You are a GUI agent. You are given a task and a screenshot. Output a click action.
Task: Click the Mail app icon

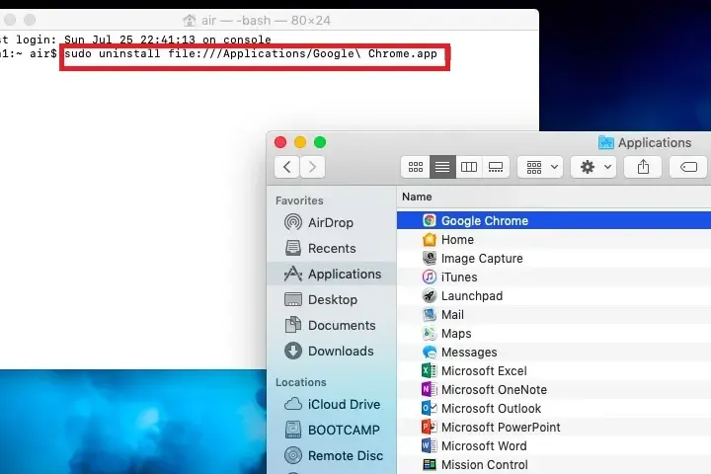[429, 314]
